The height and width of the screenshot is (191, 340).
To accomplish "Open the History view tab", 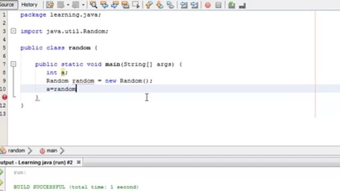I will pos(29,4).
